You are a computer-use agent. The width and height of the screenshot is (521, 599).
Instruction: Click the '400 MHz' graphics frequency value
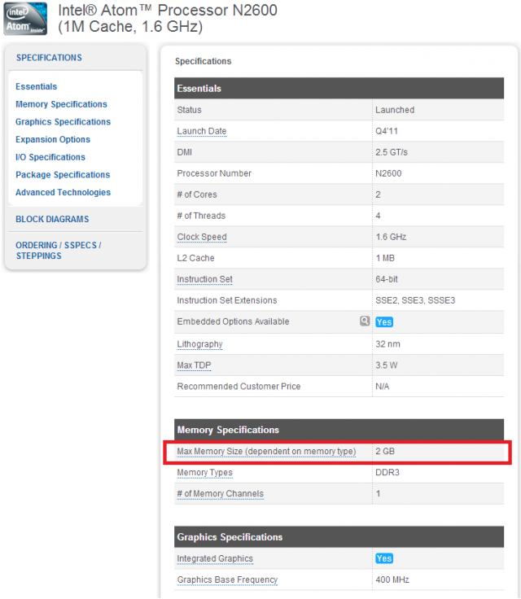pyautogui.click(x=392, y=580)
